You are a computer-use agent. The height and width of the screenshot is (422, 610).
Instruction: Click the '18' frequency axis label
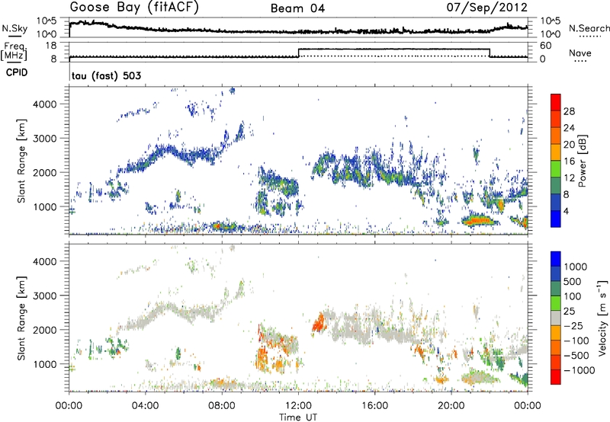pyautogui.click(x=51, y=46)
